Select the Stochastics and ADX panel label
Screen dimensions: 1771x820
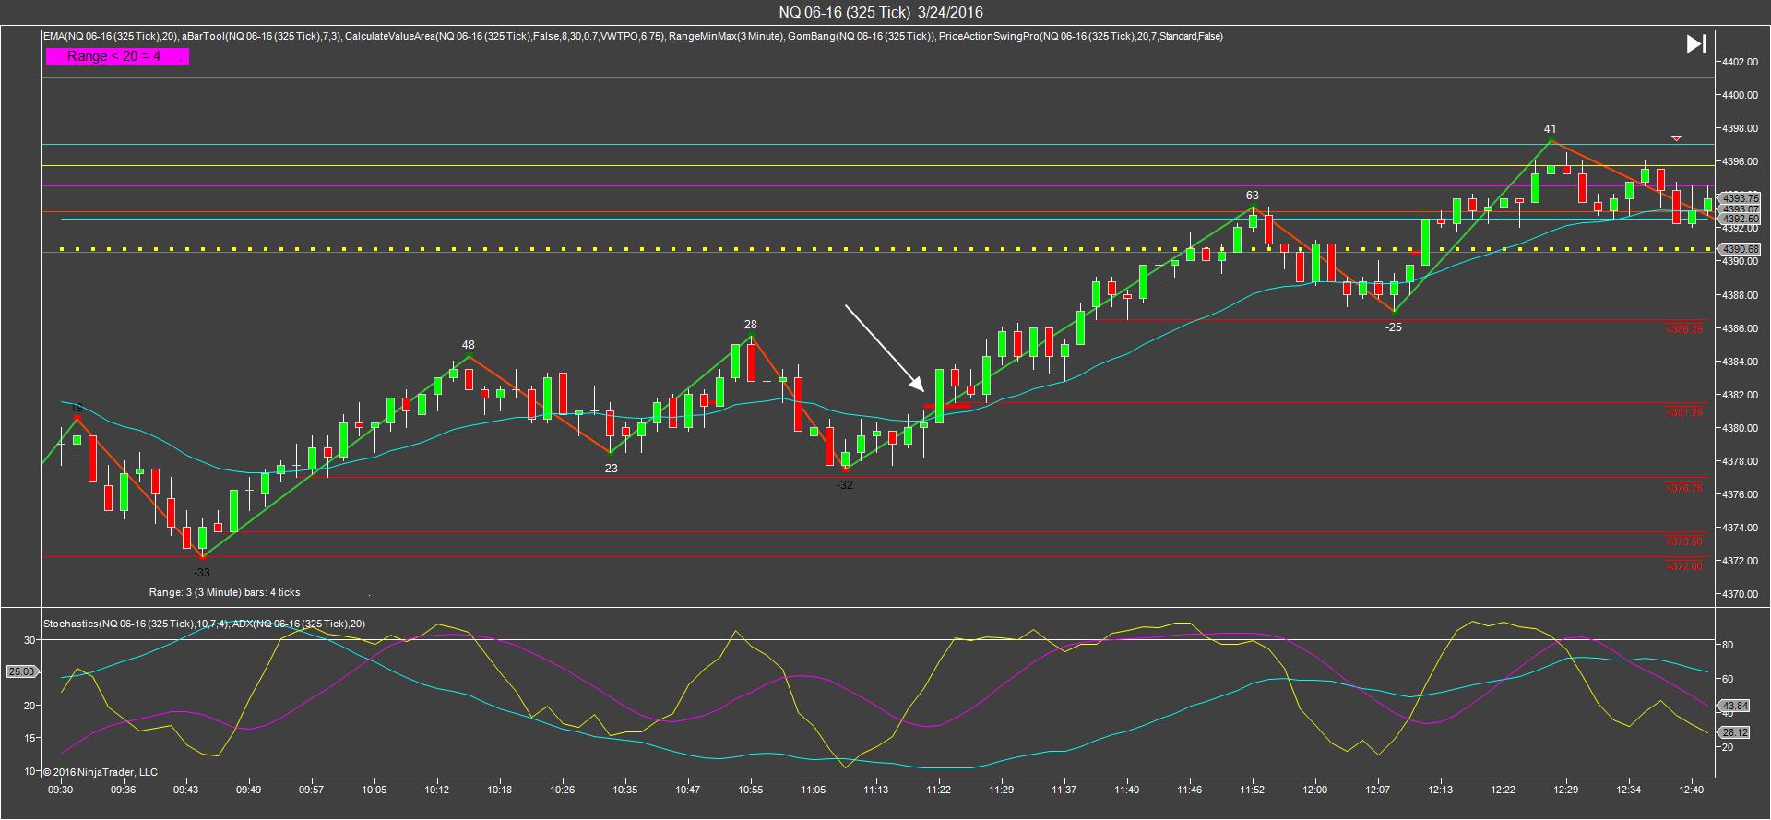[x=204, y=624]
